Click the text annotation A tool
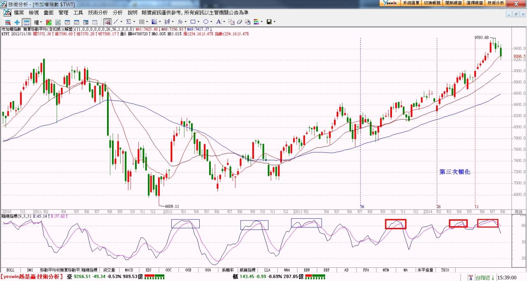 pos(219,21)
